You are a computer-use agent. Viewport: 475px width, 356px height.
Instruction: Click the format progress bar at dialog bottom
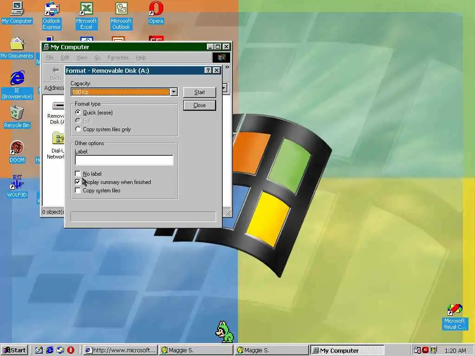click(143, 216)
